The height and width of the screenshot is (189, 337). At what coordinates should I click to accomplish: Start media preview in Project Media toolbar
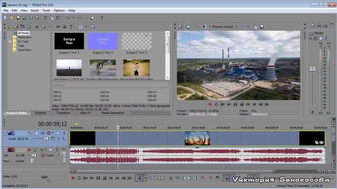[x=58, y=27]
